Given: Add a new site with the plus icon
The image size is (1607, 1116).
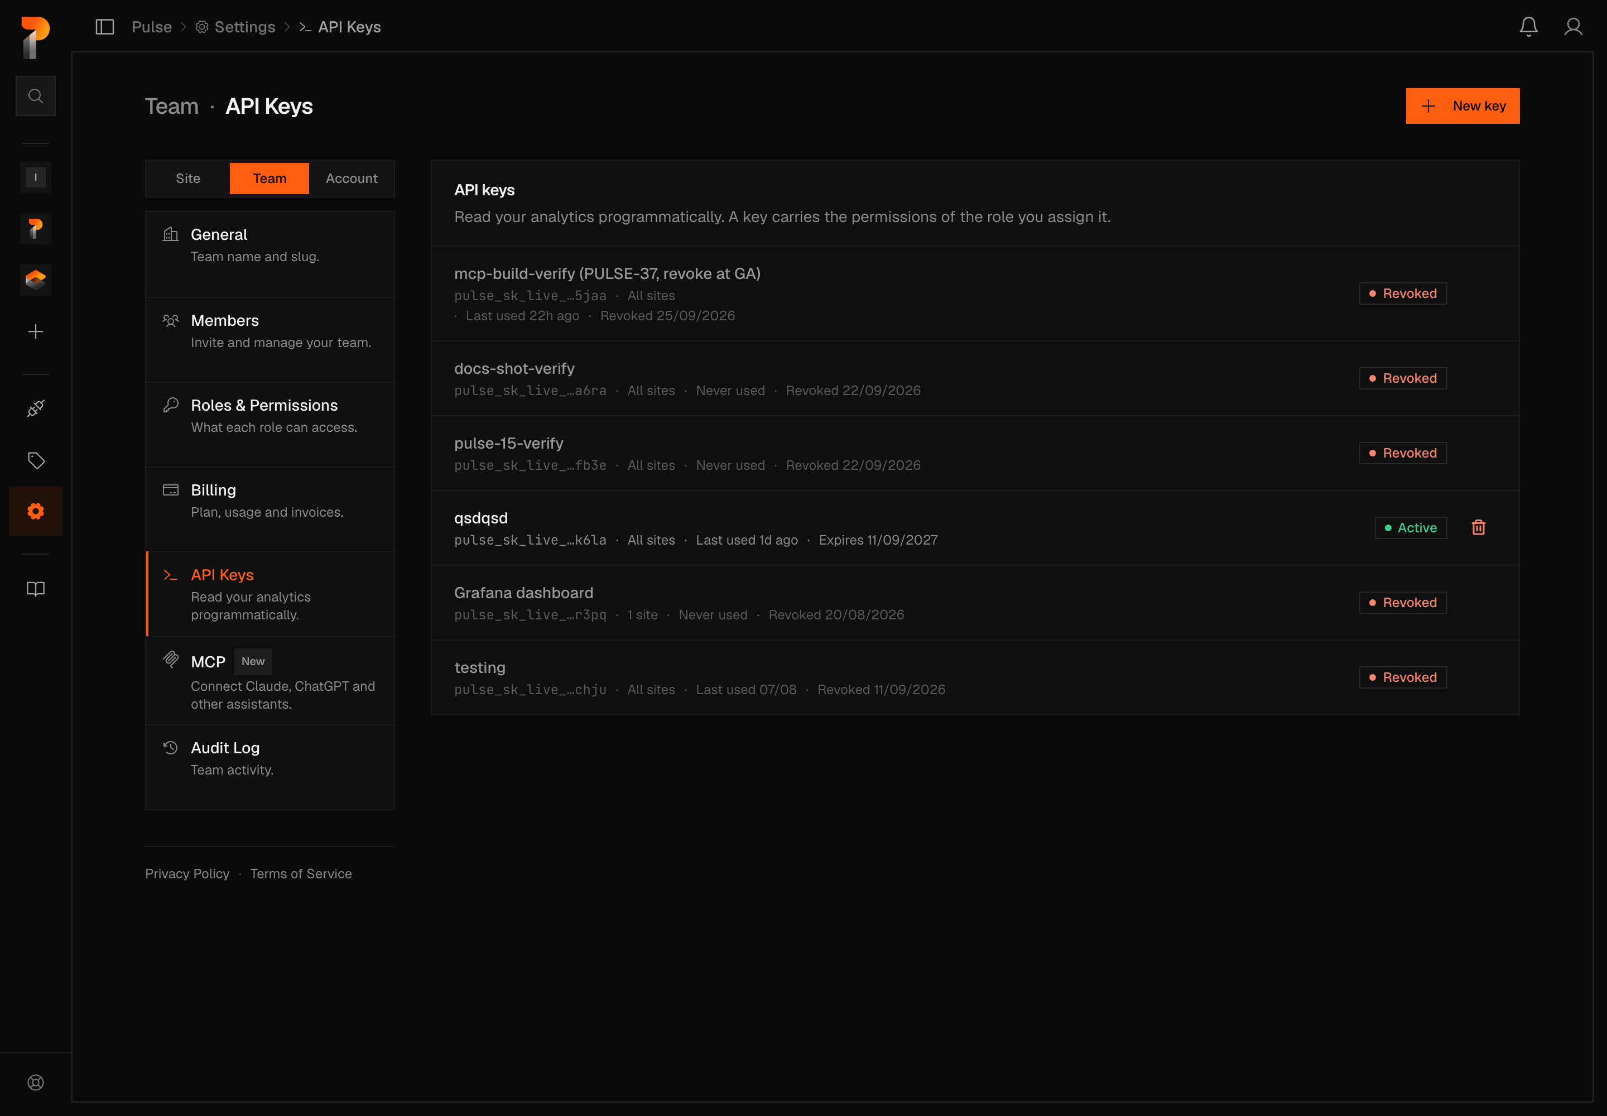Looking at the screenshot, I should [36, 331].
